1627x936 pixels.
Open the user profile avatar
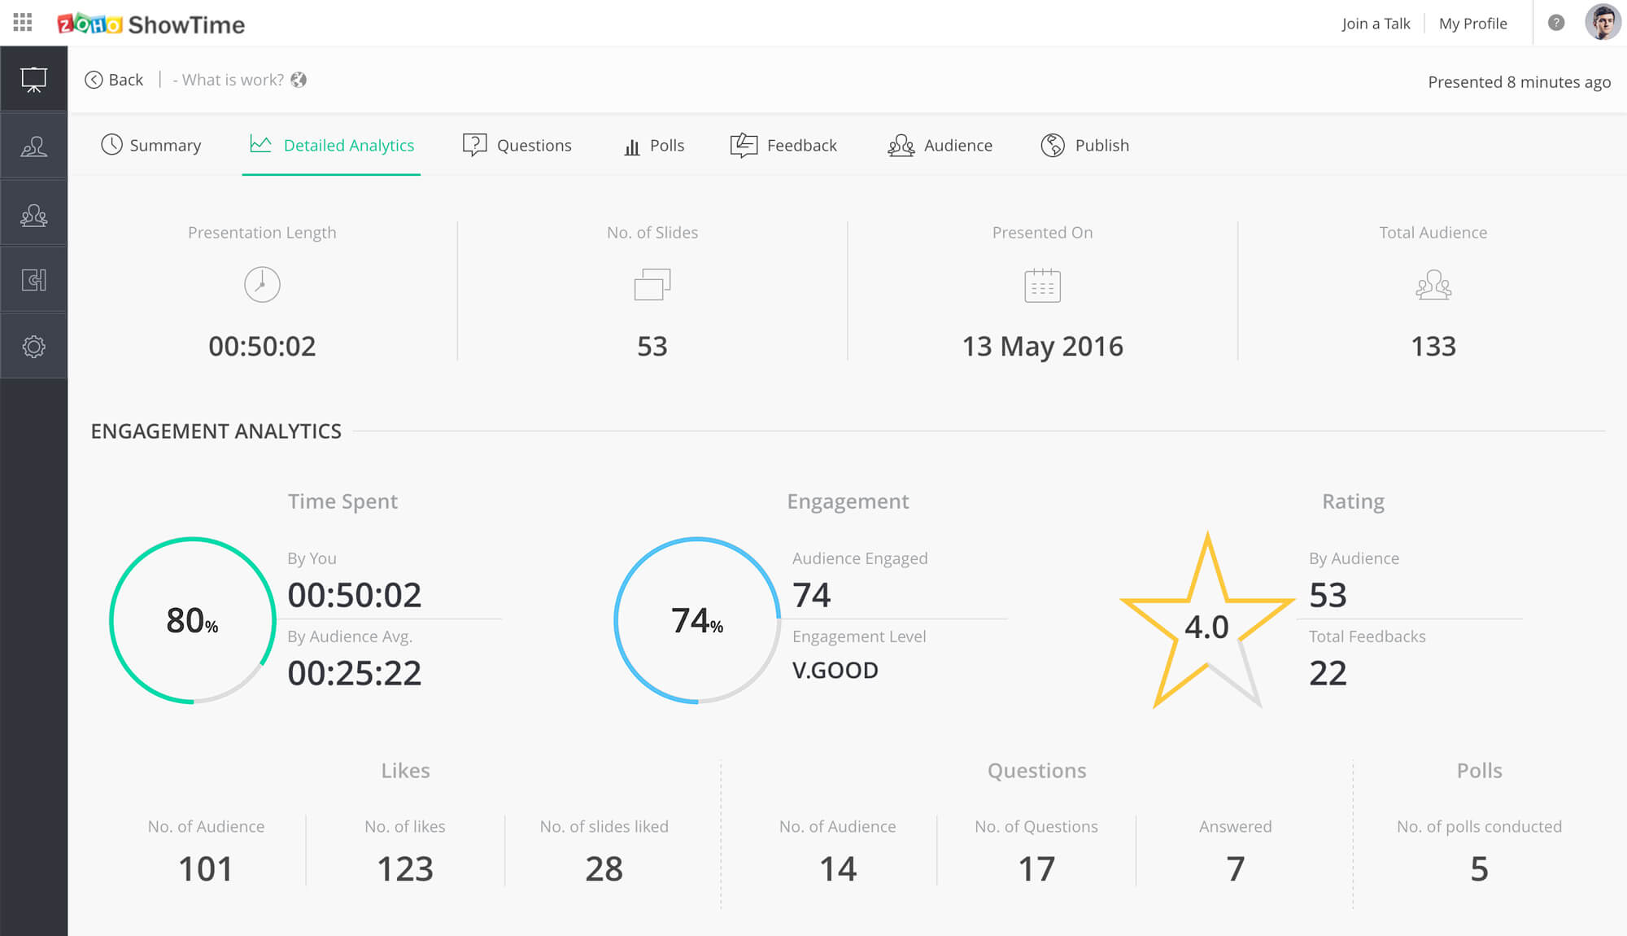[1602, 23]
